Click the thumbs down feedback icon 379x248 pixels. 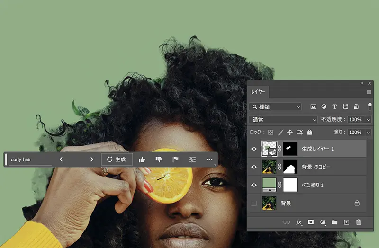159,159
